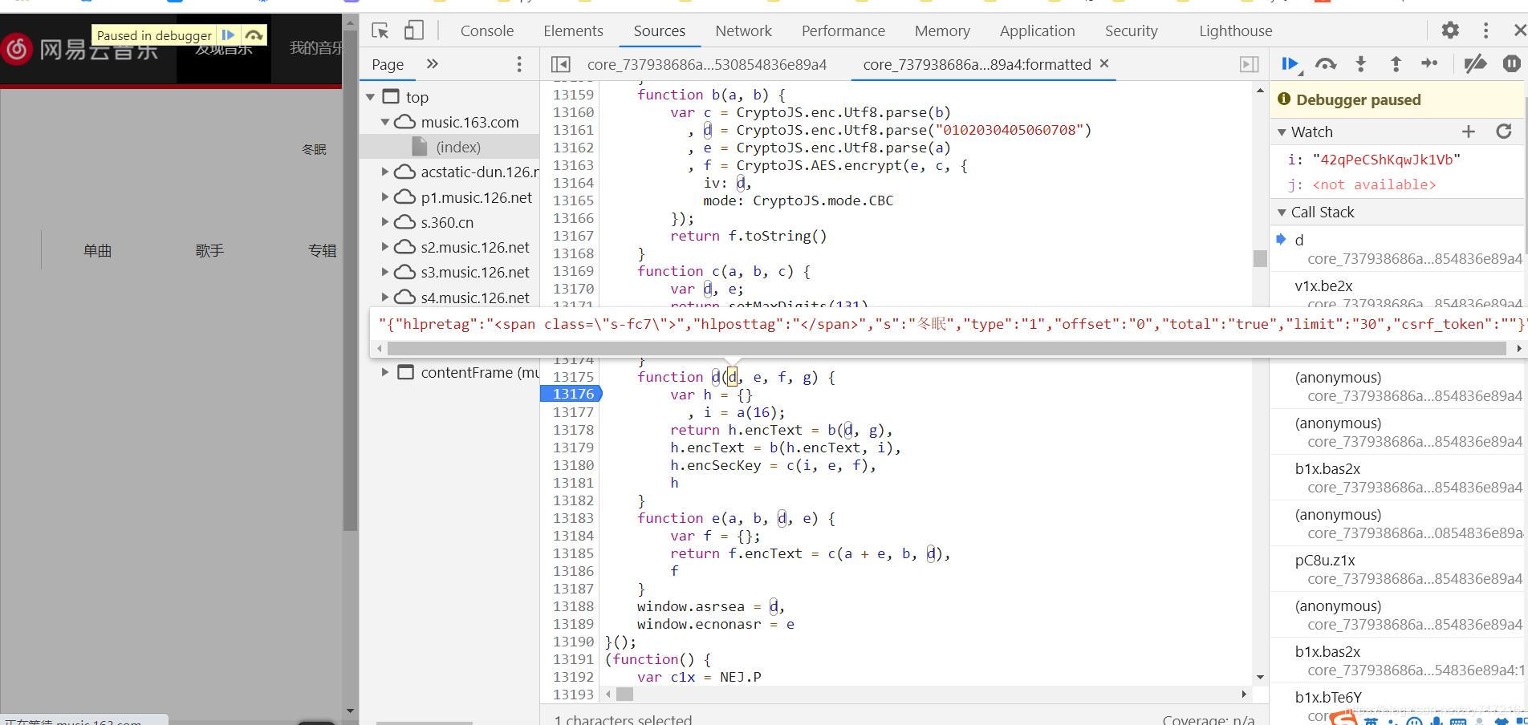Screen dimensions: 1528x725
Task: Open DevTools settings gear
Action: (x=1449, y=30)
